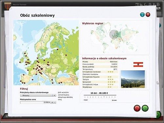Choose the camp marker on the Balearic Islands
Viewport: 164px width, 123px height.
click(32, 79)
